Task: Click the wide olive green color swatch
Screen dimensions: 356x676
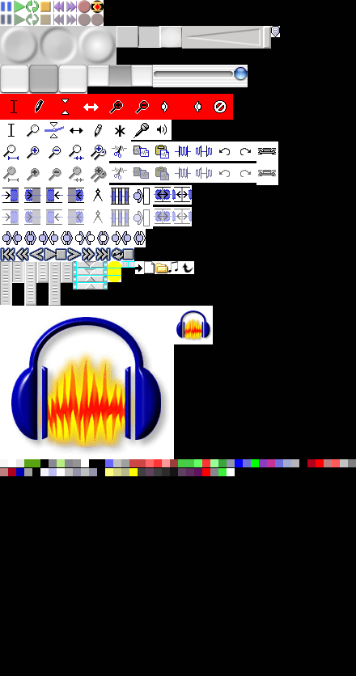Action: 32,463
